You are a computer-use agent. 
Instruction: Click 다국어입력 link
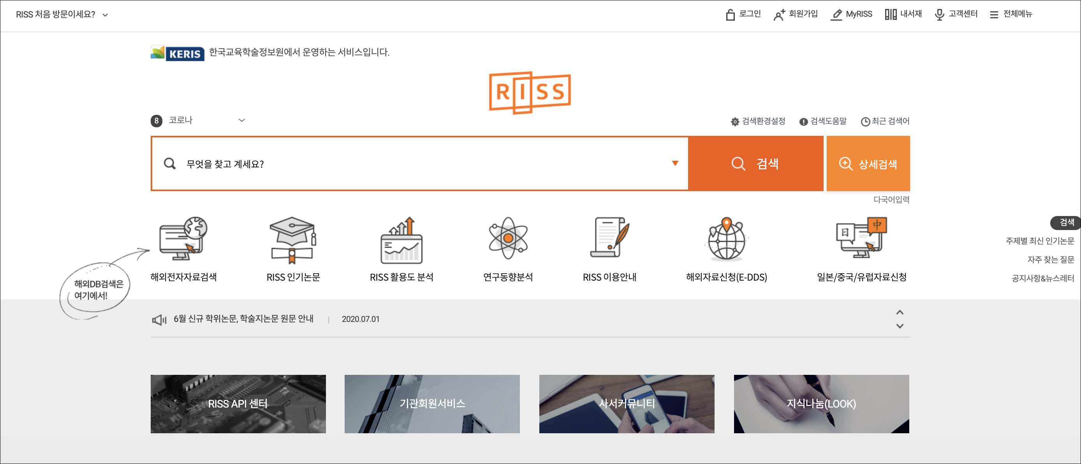point(891,200)
